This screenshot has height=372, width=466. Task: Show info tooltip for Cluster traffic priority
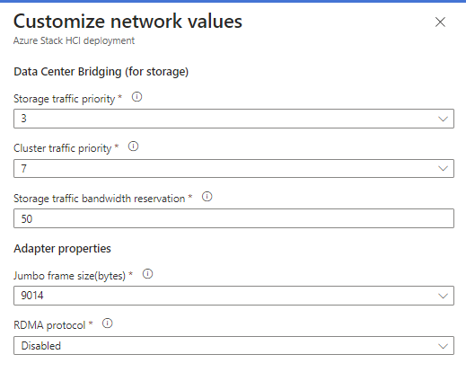tap(133, 146)
